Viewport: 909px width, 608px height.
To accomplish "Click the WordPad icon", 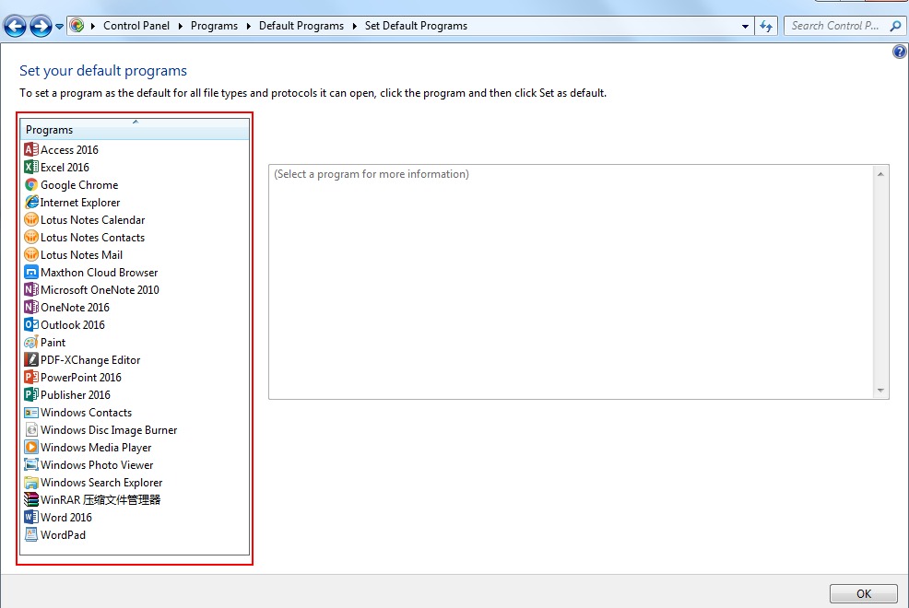I will [31, 534].
